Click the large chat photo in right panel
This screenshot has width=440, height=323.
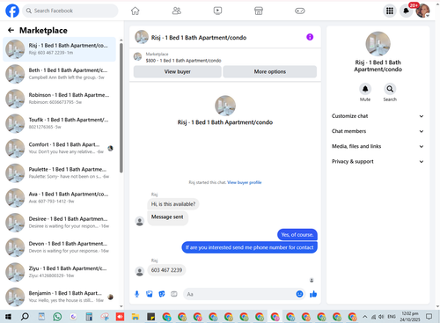pos(378,44)
